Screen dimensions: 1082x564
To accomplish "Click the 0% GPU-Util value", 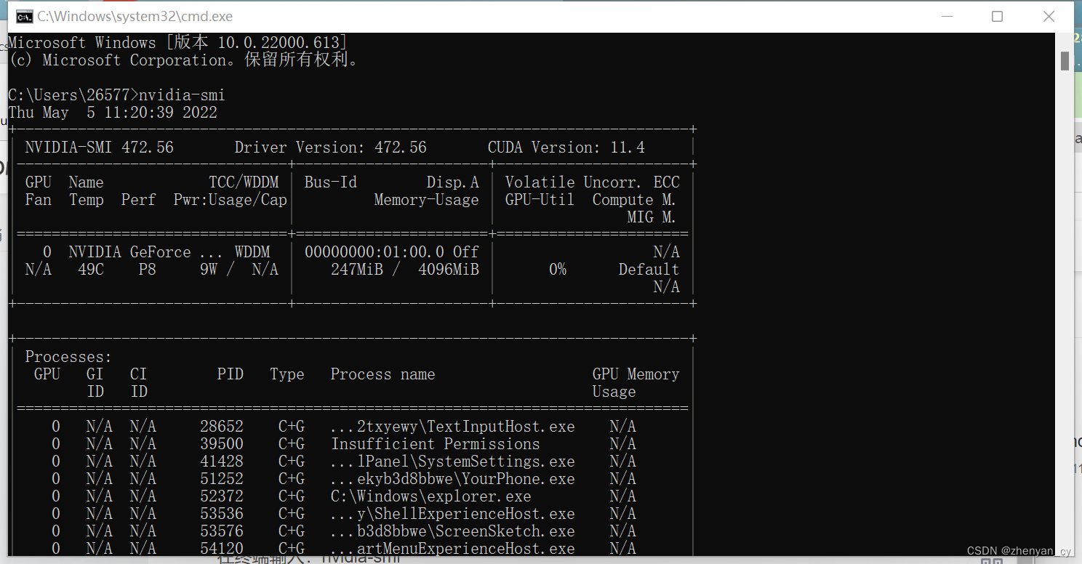I will point(558,269).
